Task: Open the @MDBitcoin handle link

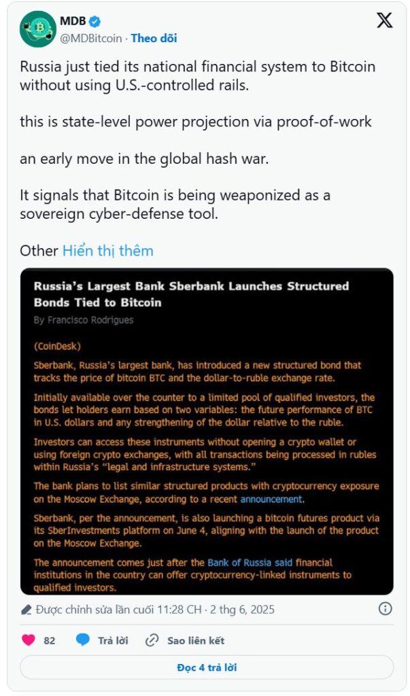Action: [90, 38]
